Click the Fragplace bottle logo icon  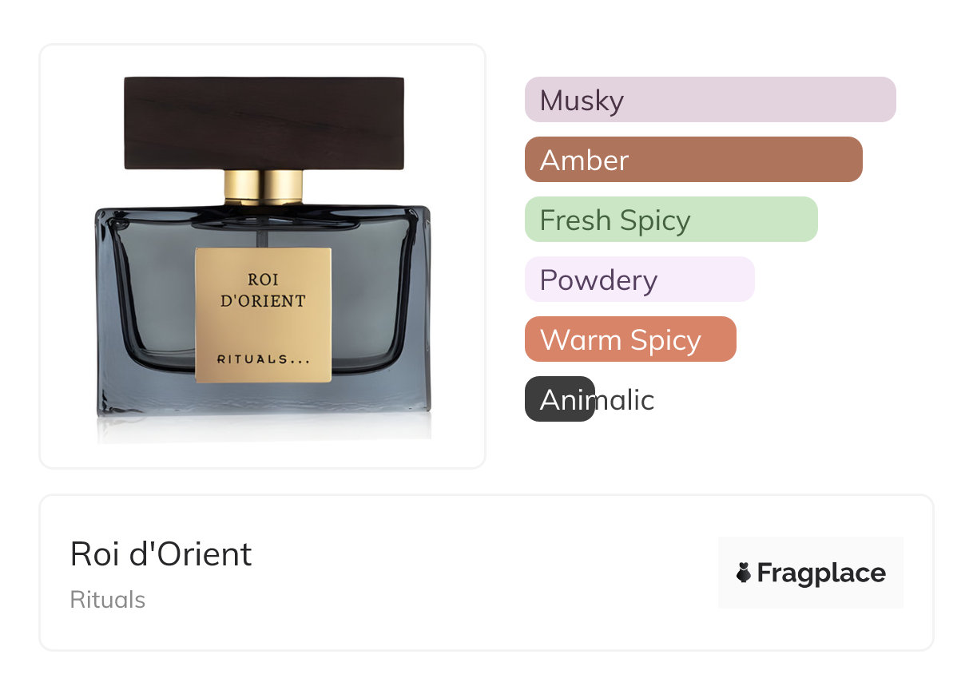744,573
